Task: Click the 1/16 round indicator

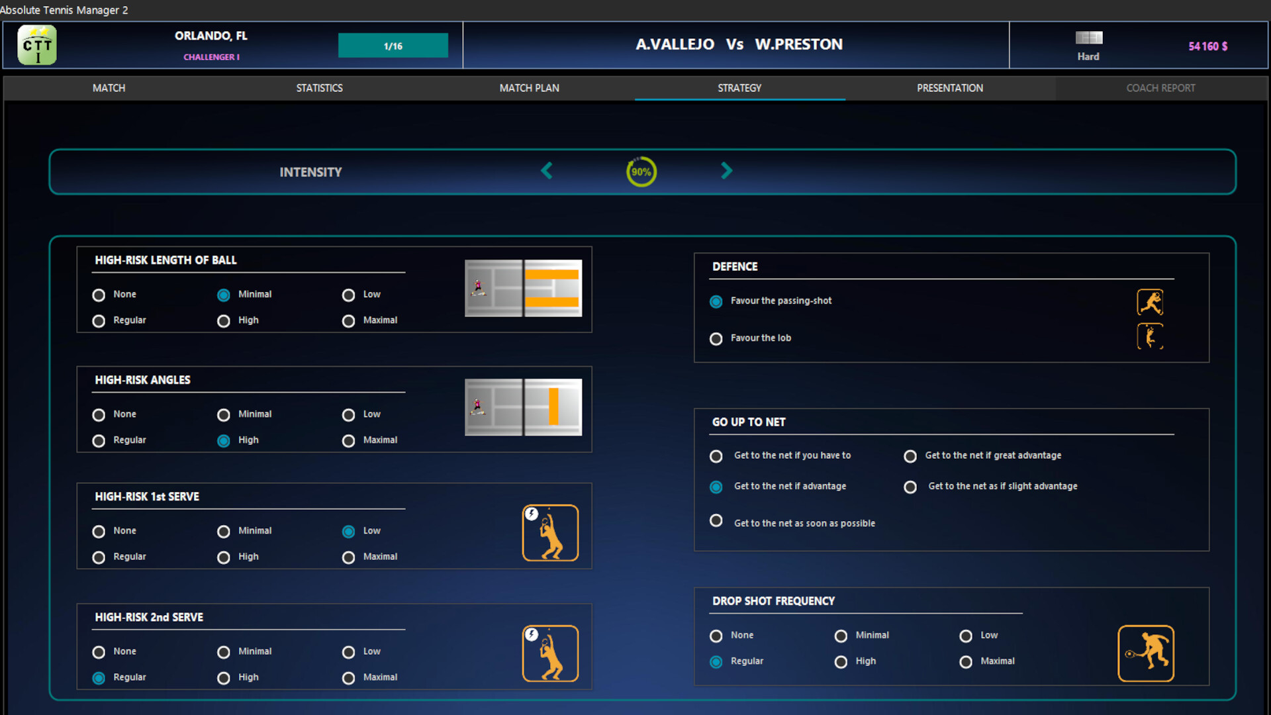Action: (393, 45)
